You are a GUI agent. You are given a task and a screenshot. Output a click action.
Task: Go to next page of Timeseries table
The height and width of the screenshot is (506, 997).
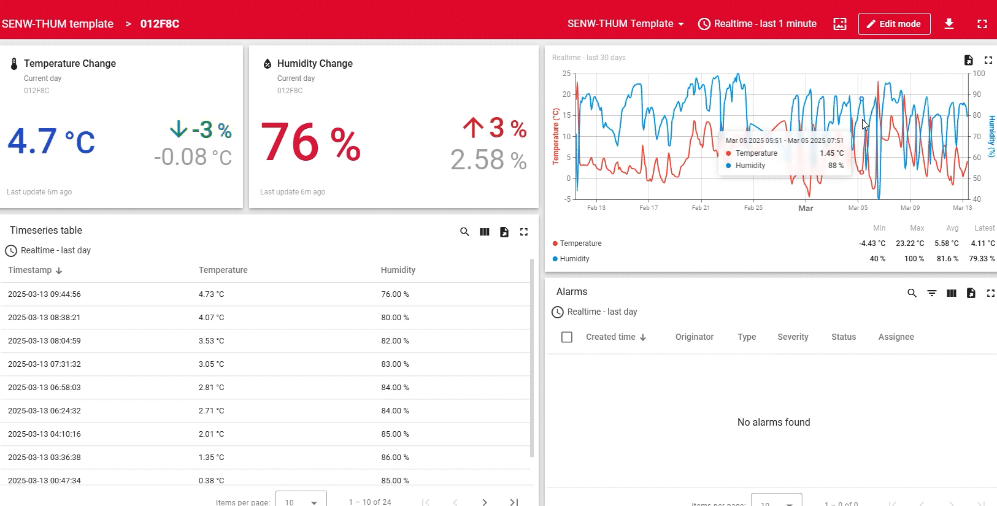point(485,502)
